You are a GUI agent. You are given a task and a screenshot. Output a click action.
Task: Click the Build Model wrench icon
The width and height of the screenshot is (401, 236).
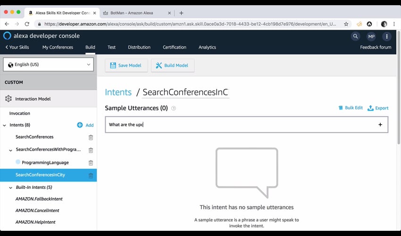159,66
